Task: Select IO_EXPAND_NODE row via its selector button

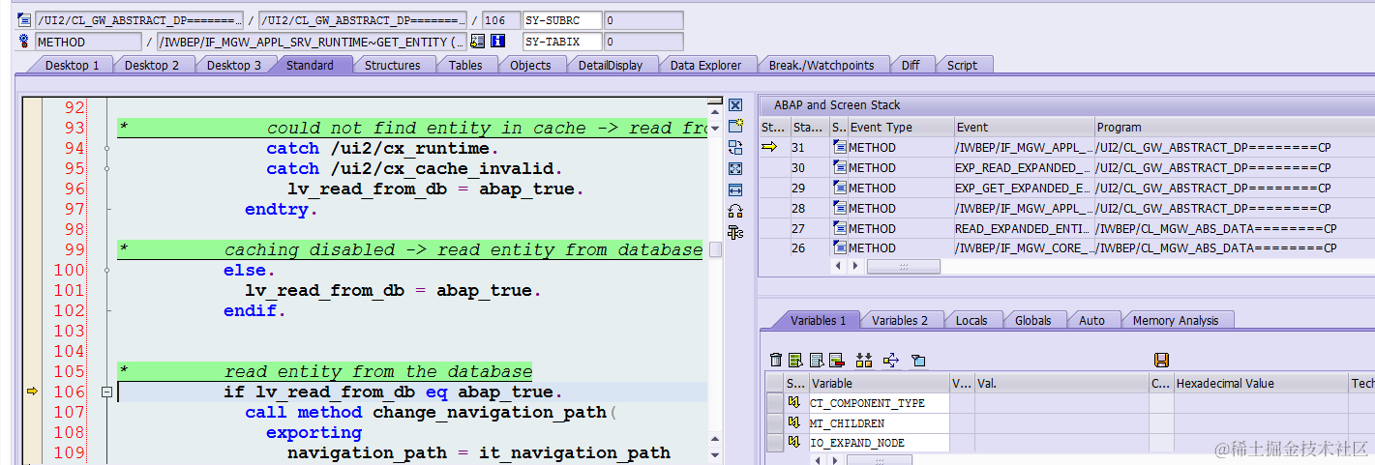Action: [x=775, y=443]
